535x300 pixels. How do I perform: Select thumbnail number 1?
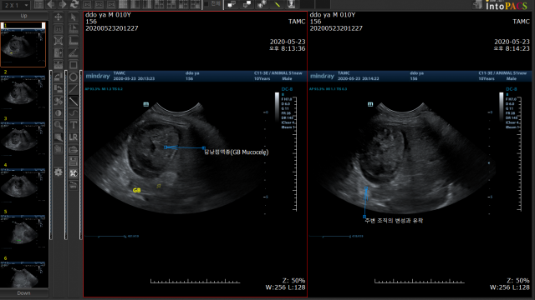23,44
